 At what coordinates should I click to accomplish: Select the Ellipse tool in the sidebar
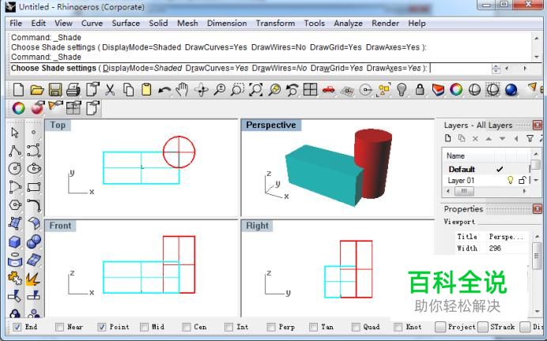pyautogui.click(x=34, y=169)
